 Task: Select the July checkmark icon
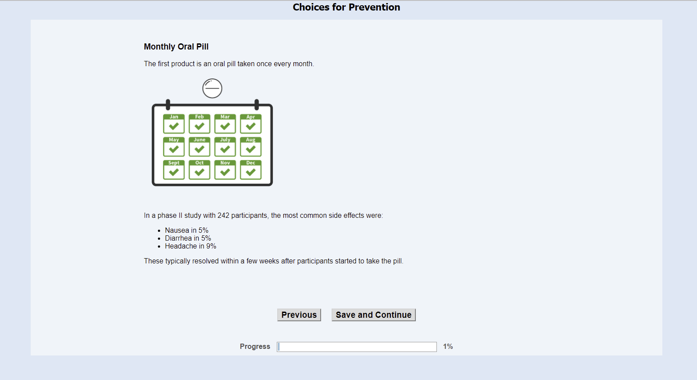coord(225,147)
